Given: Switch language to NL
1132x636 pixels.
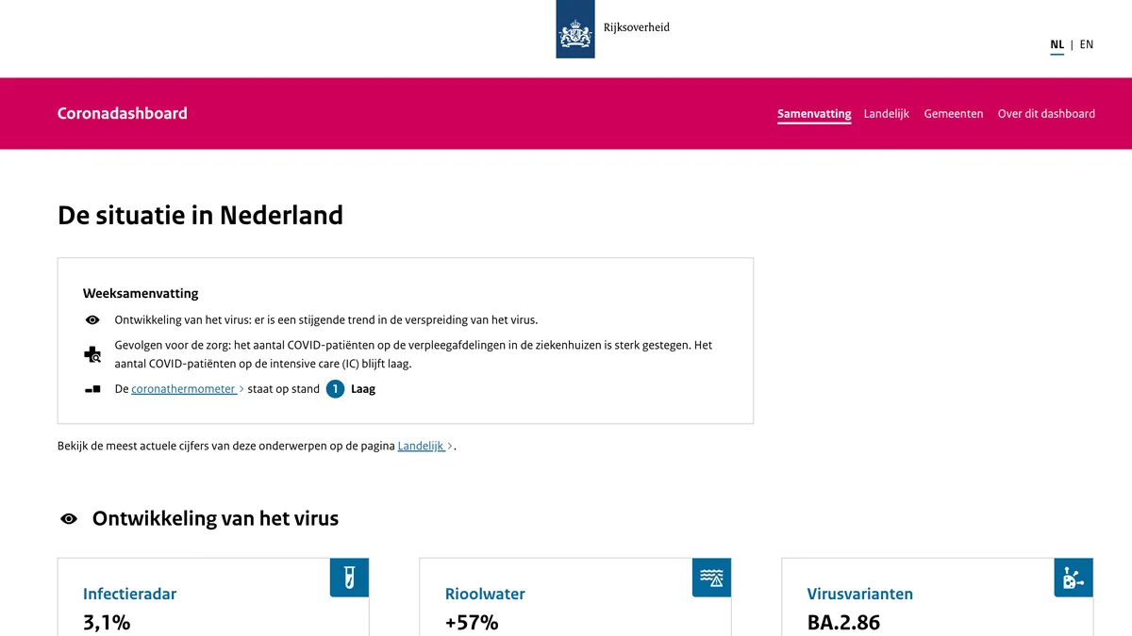Looking at the screenshot, I should click(x=1057, y=44).
